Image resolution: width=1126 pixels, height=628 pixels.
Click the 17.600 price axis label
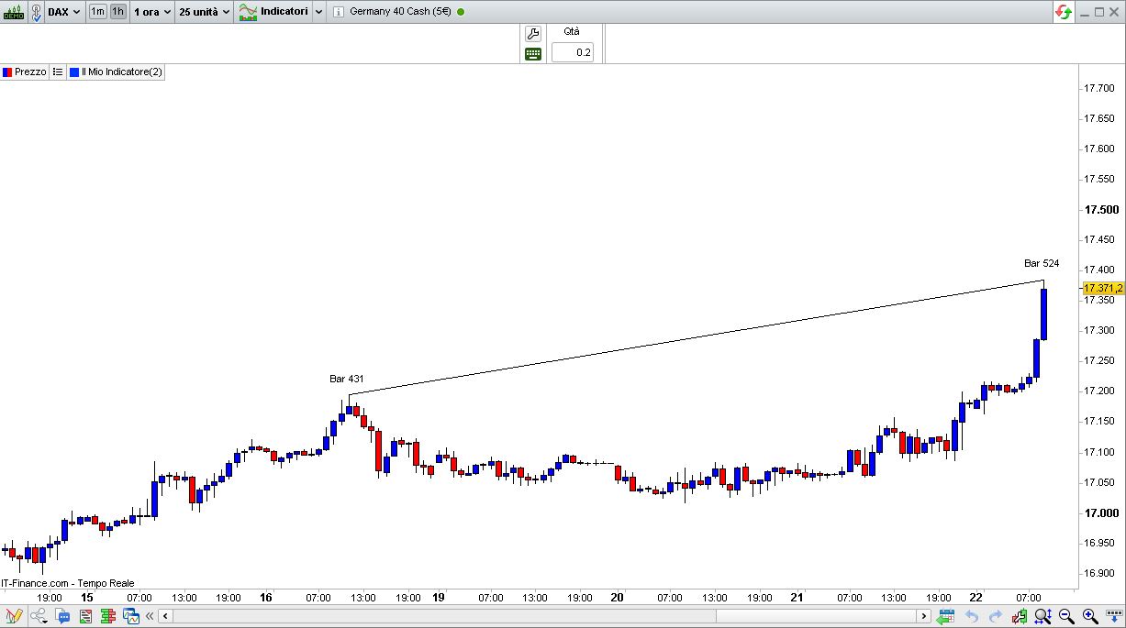coord(1100,149)
